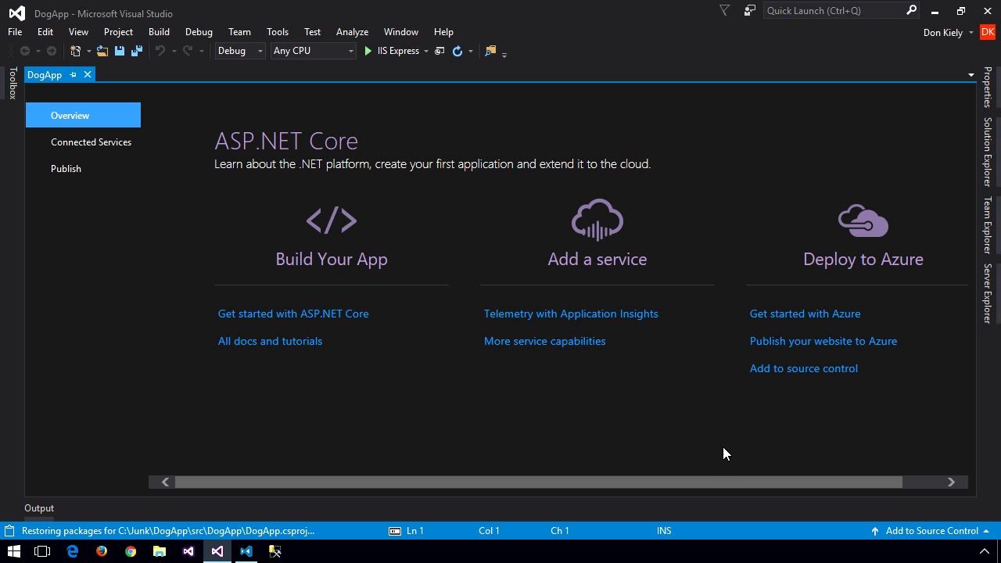Click the Deploy to Azure cloud icon

point(863,221)
